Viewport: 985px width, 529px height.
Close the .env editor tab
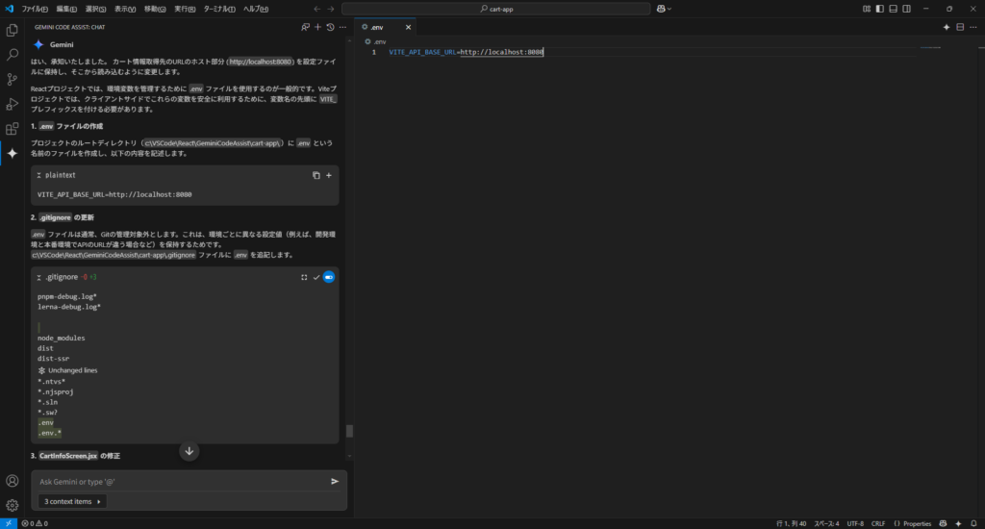tap(408, 27)
